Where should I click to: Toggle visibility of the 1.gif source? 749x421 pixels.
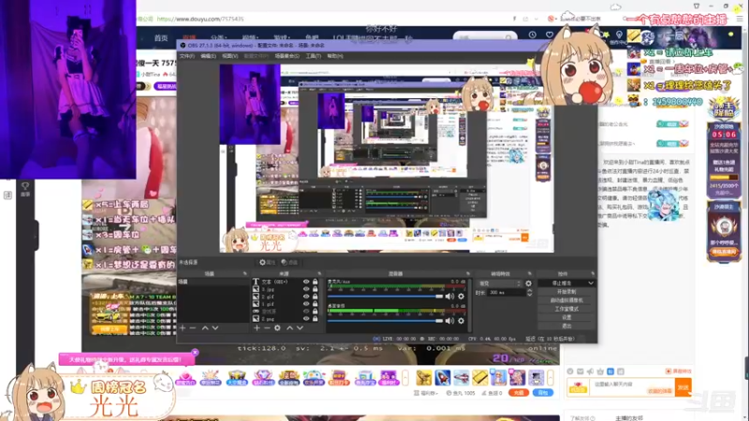(x=306, y=304)
